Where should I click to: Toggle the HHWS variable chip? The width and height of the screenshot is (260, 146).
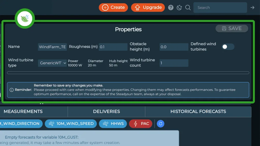click(113, 124)
